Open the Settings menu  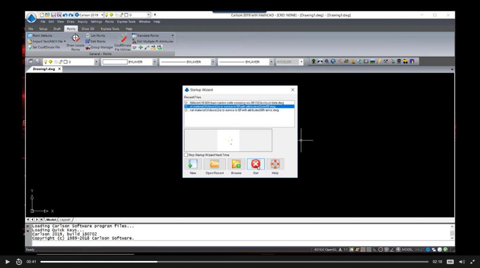[x=96, y=22]
